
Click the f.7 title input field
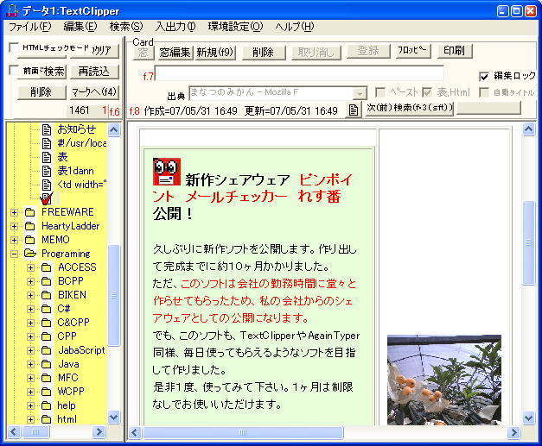(299, 73)
